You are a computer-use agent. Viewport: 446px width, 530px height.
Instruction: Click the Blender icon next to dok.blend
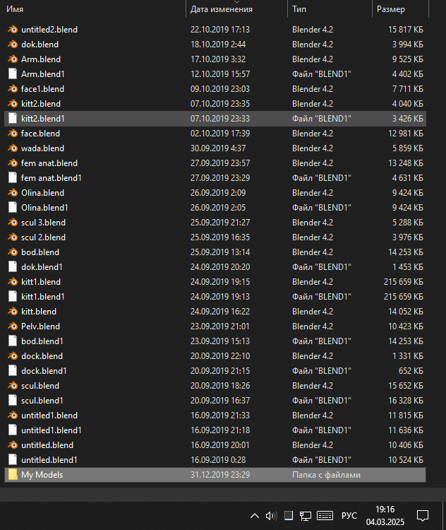(13, 45)
